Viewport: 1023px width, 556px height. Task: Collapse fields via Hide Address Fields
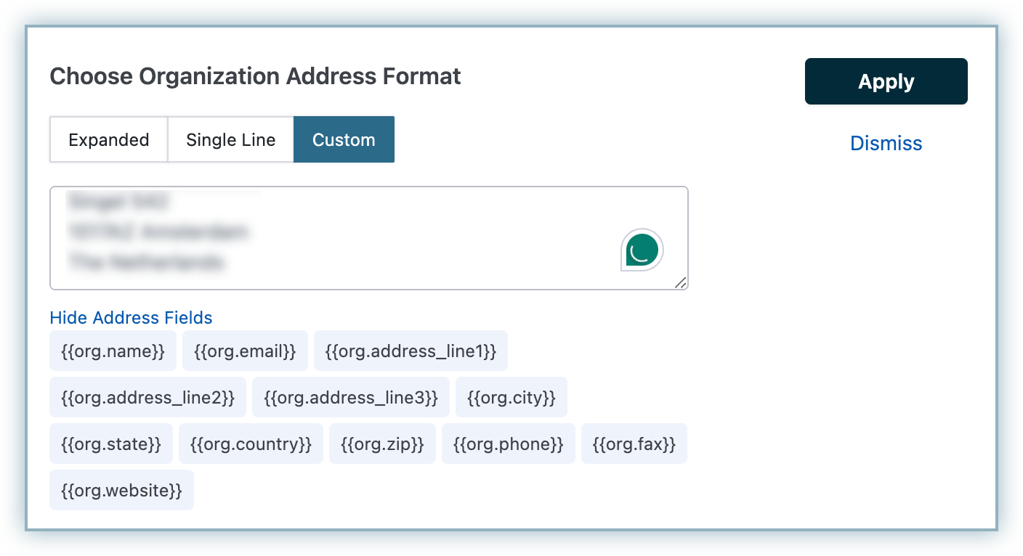pos(131,318)
